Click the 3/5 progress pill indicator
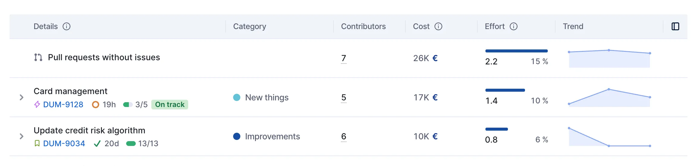Viewport: 697px width, 166px height. pos(128,105)
